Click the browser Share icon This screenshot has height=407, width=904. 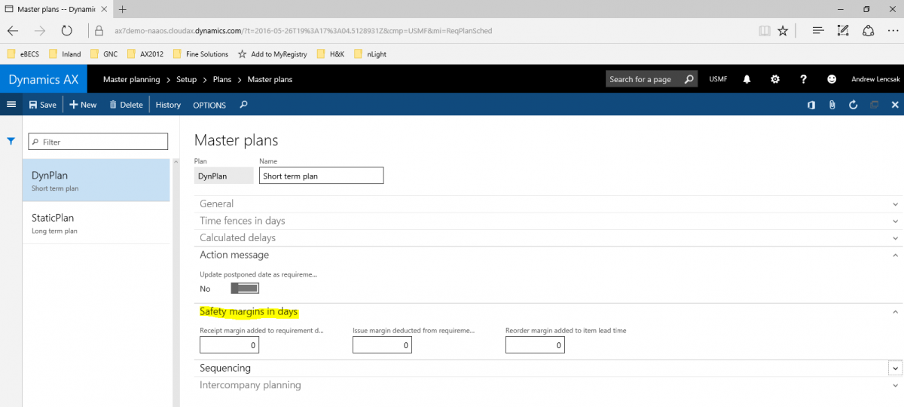coord(868,31)
